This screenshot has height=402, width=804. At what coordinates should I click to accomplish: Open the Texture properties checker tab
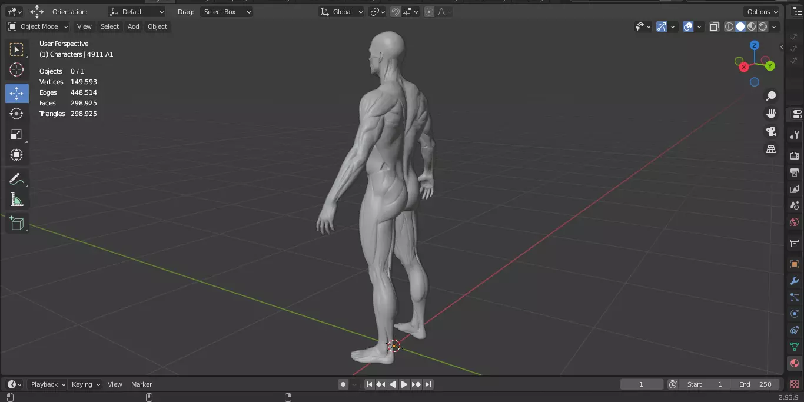coord(795,384)
